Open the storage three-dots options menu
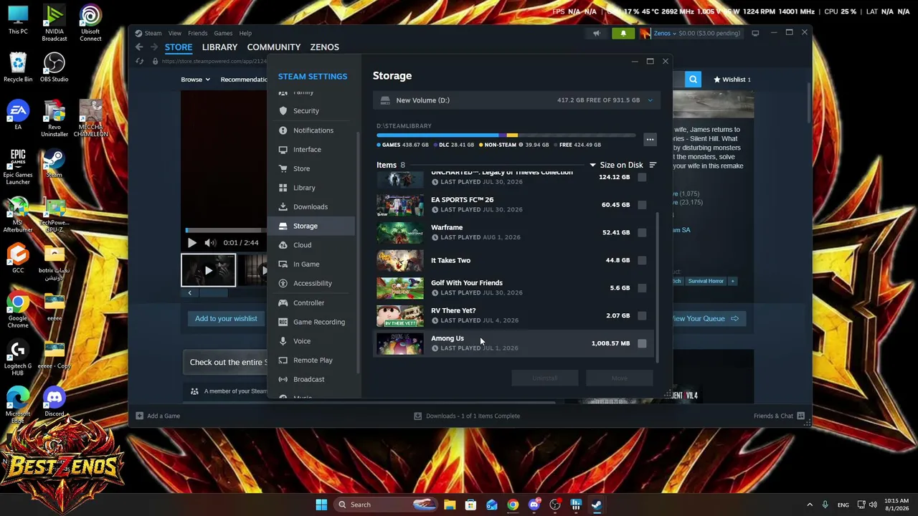 tap(650, 139)
